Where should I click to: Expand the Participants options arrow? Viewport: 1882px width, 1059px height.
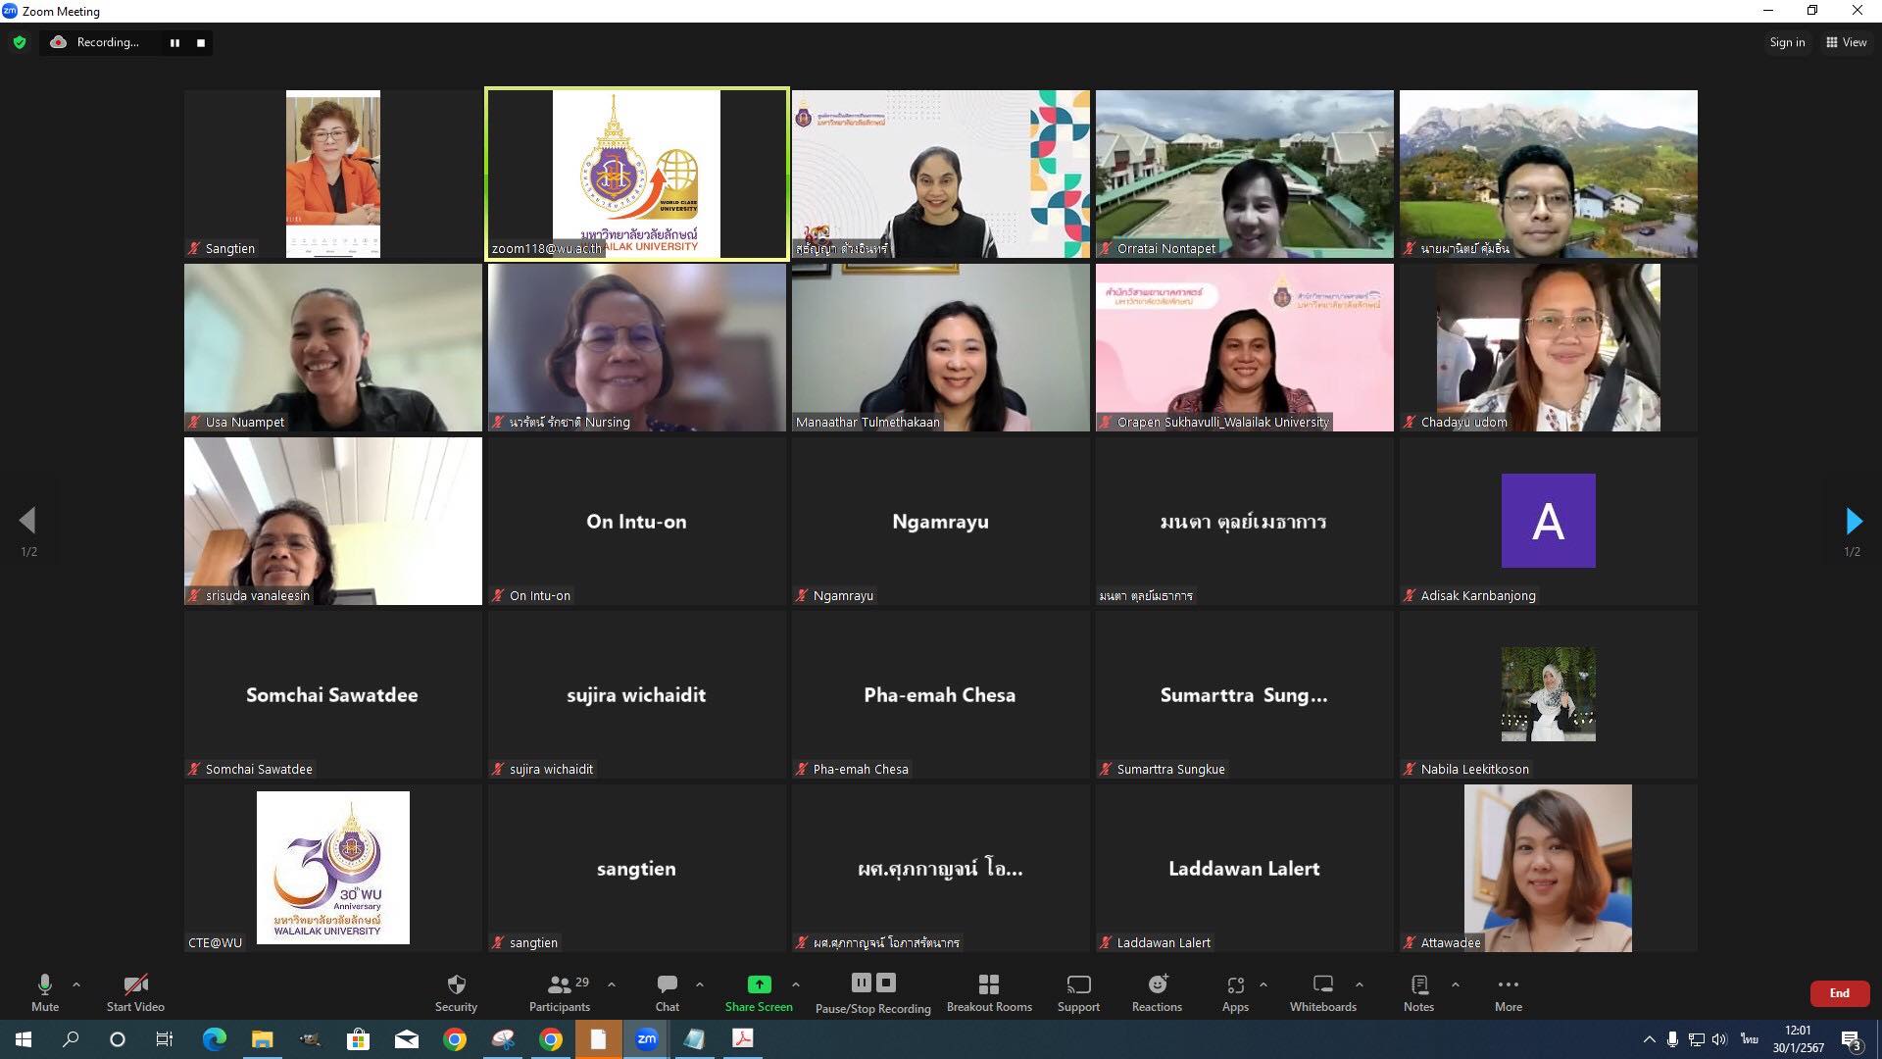pos(612,984)
